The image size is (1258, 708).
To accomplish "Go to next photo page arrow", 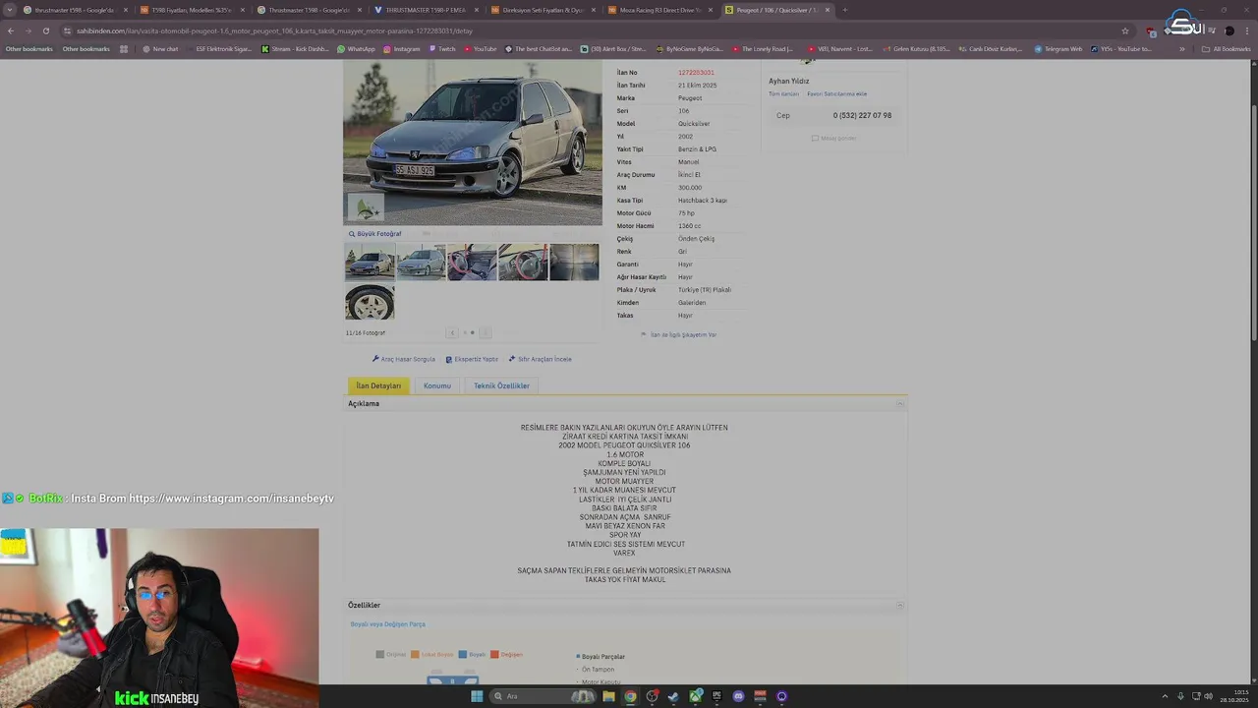I will (485, 332).
